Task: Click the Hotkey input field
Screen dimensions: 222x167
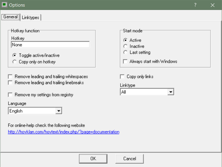Action: coord(50,45)
